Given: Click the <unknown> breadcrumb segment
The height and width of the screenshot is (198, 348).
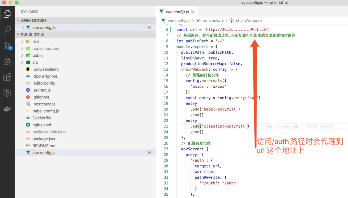Looking at the screenshot, I should 213,21.
